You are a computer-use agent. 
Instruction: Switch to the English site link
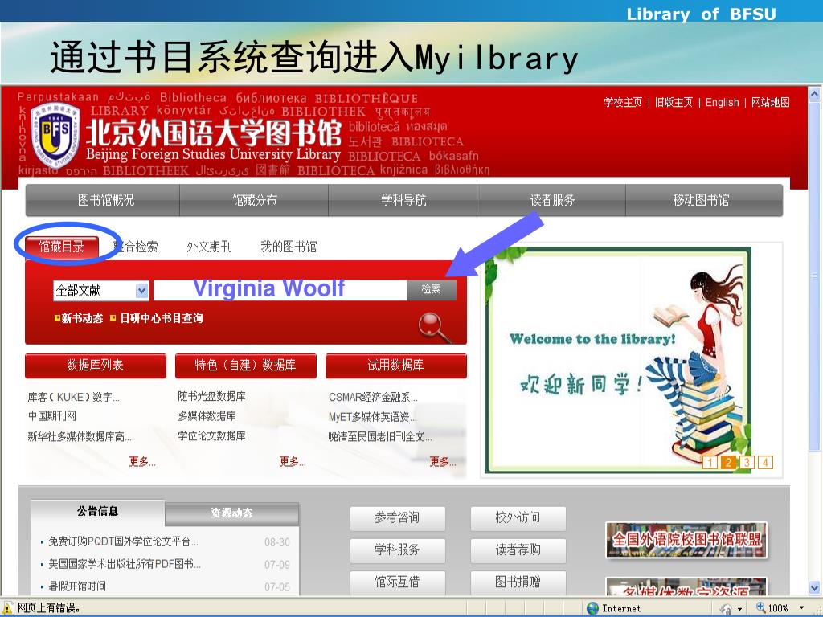(722, 102)
